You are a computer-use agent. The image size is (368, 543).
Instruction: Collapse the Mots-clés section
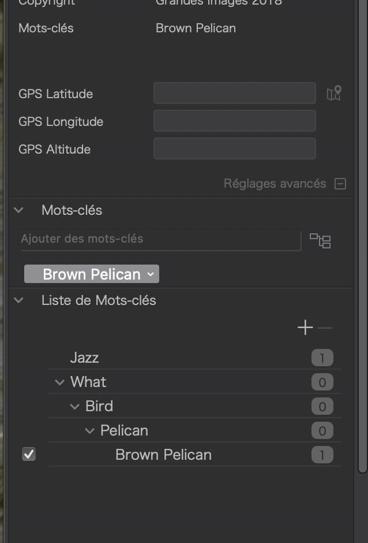pos(18,210)
